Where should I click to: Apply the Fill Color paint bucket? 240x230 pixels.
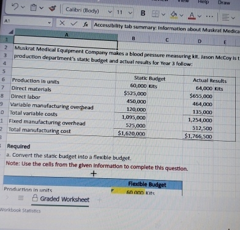point(174,15)
